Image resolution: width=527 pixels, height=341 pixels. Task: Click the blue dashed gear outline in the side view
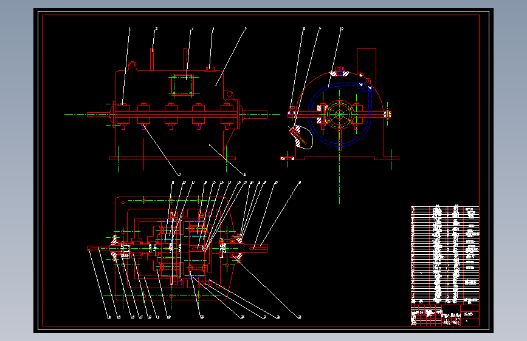(339, 115)
